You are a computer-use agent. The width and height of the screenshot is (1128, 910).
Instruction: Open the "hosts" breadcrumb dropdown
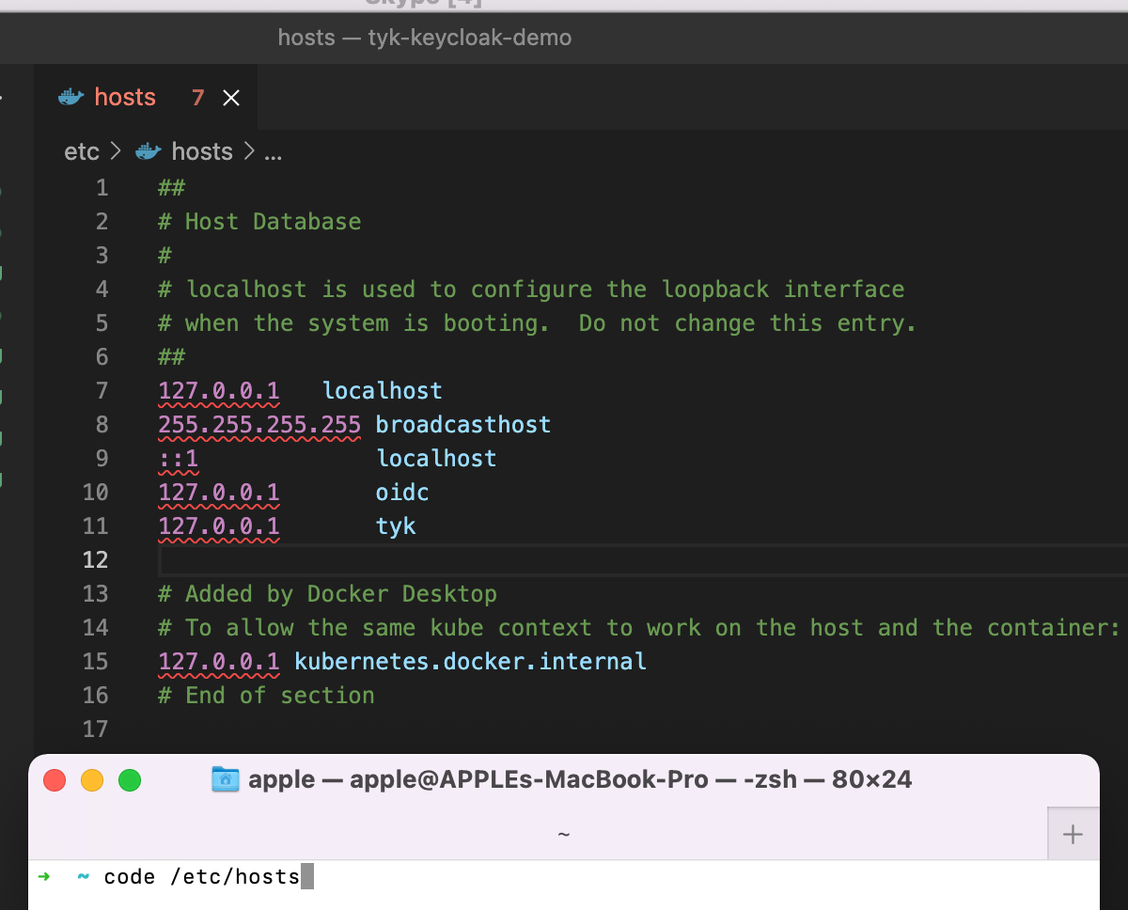(201, 151)
